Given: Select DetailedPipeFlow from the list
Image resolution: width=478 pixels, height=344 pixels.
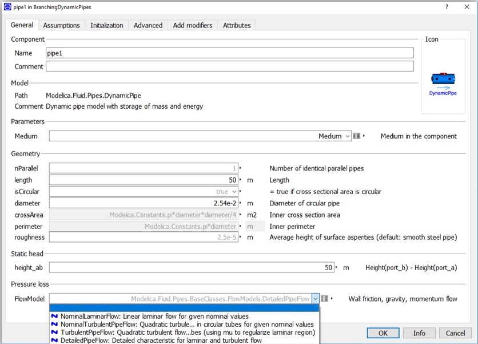Looking at the screenshot, I should click(184, 340).
